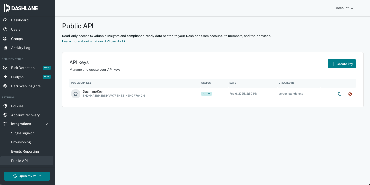Open Dark Web Insights
The image size is (370, 185).
click(x=25, y=86)
